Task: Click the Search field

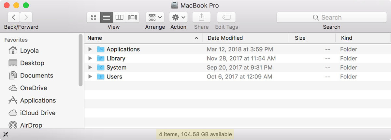Action: (x=331, y=17)
